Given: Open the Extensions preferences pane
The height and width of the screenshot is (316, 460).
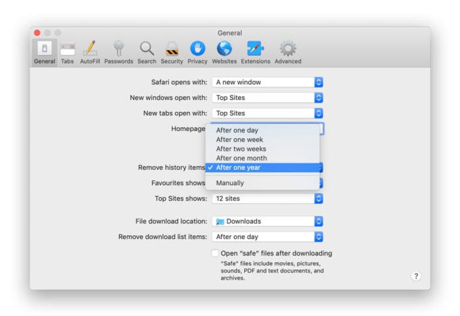Looking at the screenshot, I should pyautogui.click(x=255, y=52).
